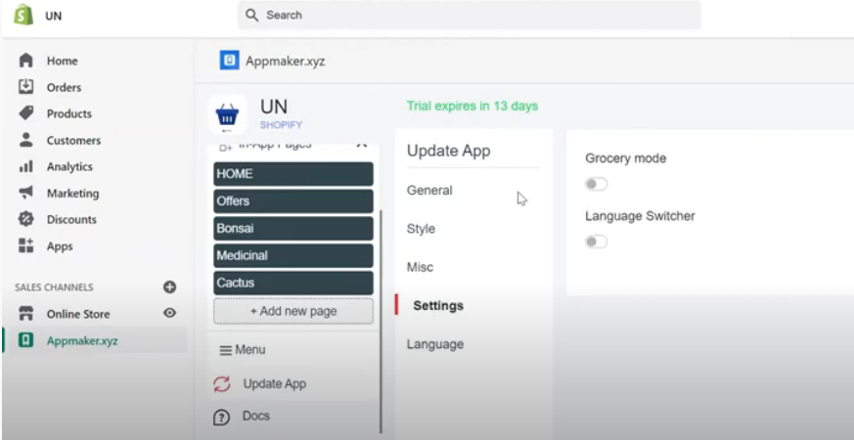Select the Bonsai in-app page
The image size is (854, 440).
click(293, 228)
